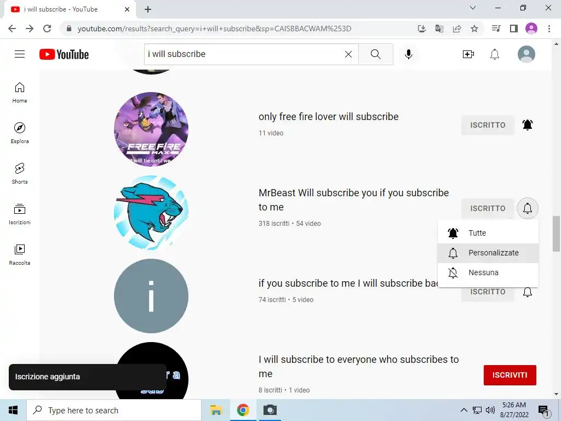Open the account avatar menu
The width and height of the screenshot is (561, 421).
pos(526,54)
